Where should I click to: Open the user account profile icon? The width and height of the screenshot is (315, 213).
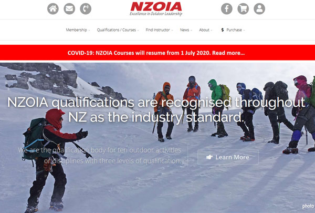pos(259,8)
